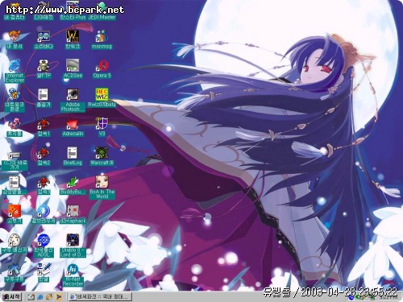
Task: Open the BnetLog file icon
Action: coord(73,155)
